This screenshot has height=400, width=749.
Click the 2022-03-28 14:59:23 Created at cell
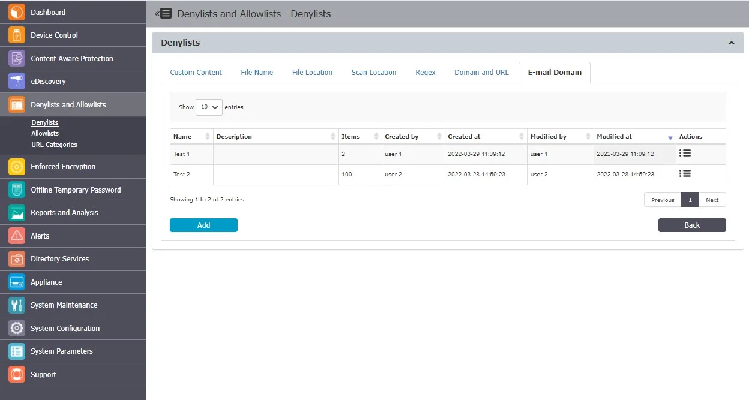(486, 175)
